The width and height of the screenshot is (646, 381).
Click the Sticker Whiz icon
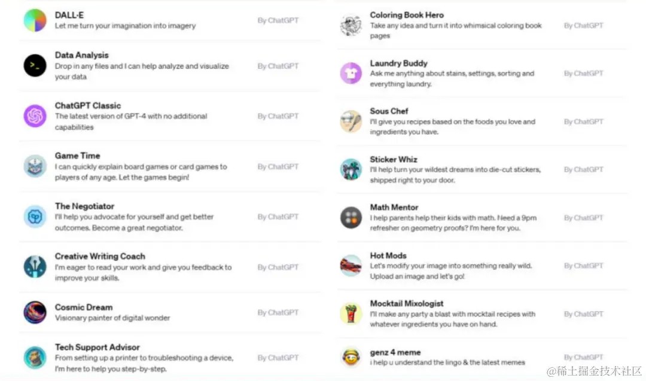coord(351,169)
